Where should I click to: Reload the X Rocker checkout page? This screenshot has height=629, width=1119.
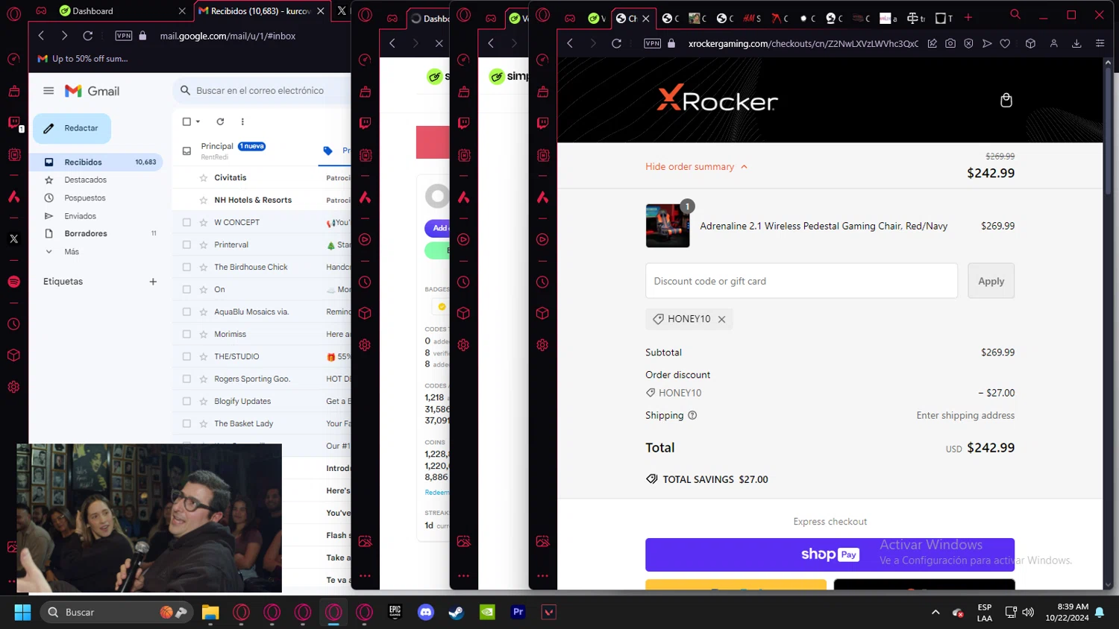click(x=616, y=43)
